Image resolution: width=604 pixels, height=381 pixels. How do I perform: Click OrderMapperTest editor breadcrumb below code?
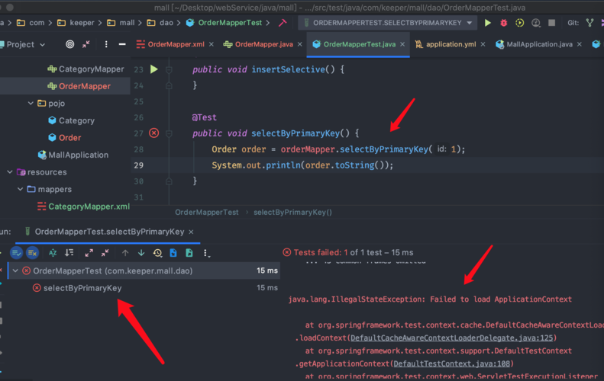(x=206, y=213)
